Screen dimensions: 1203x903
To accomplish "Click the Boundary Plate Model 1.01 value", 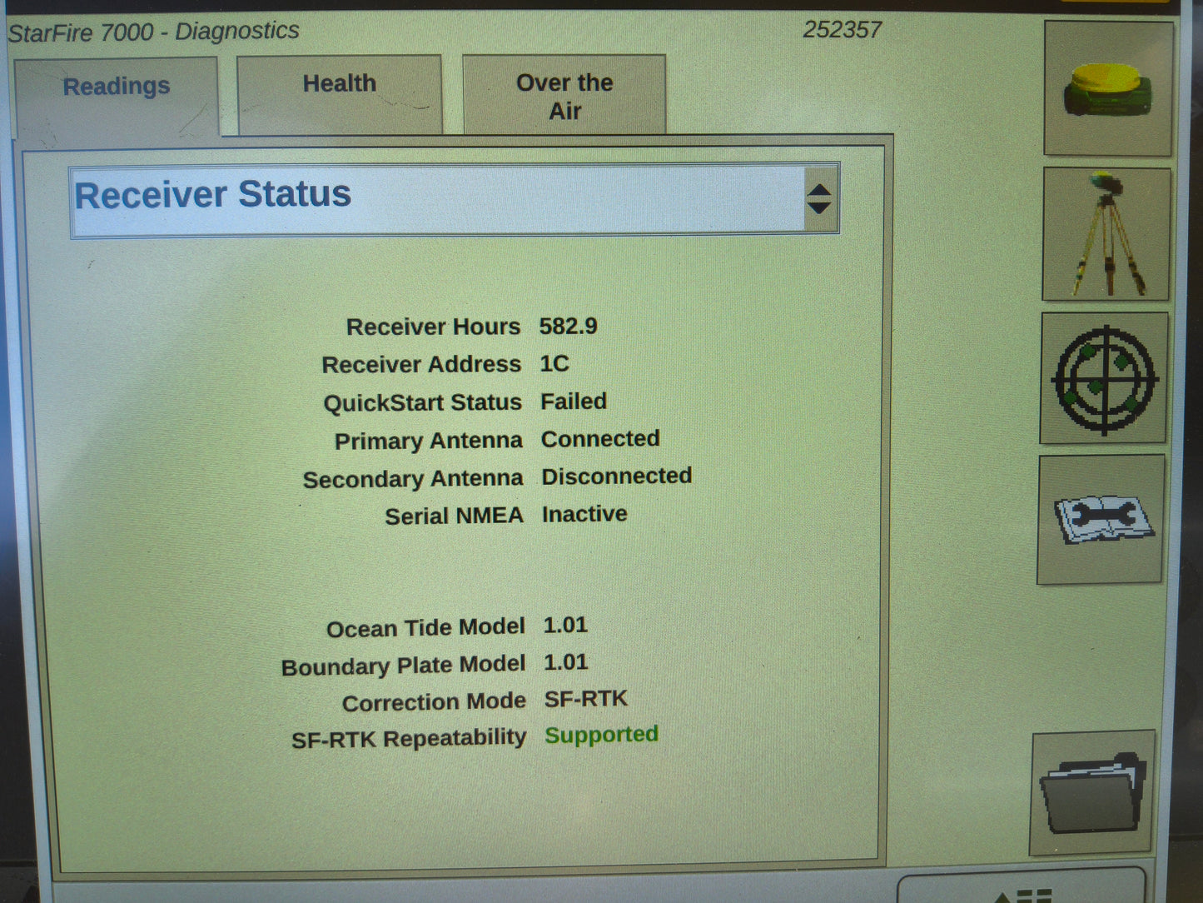I will click(x=565, y=662).
